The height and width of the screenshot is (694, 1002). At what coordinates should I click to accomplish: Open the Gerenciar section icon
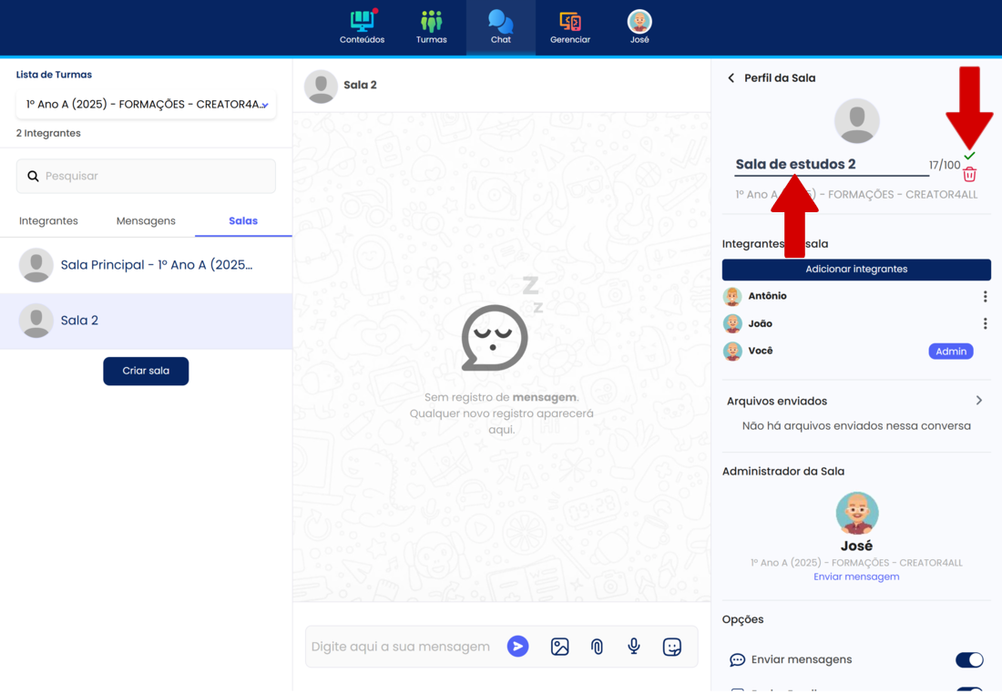(570, 22)
